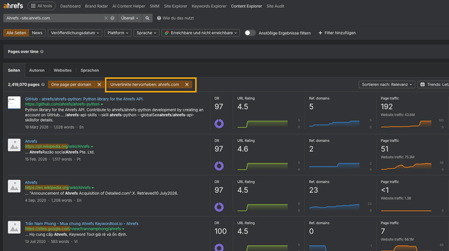Open the Veröffentlichungsdatum dropdown
This screenshot has height=251, width=449.
(x=75, y=33)
